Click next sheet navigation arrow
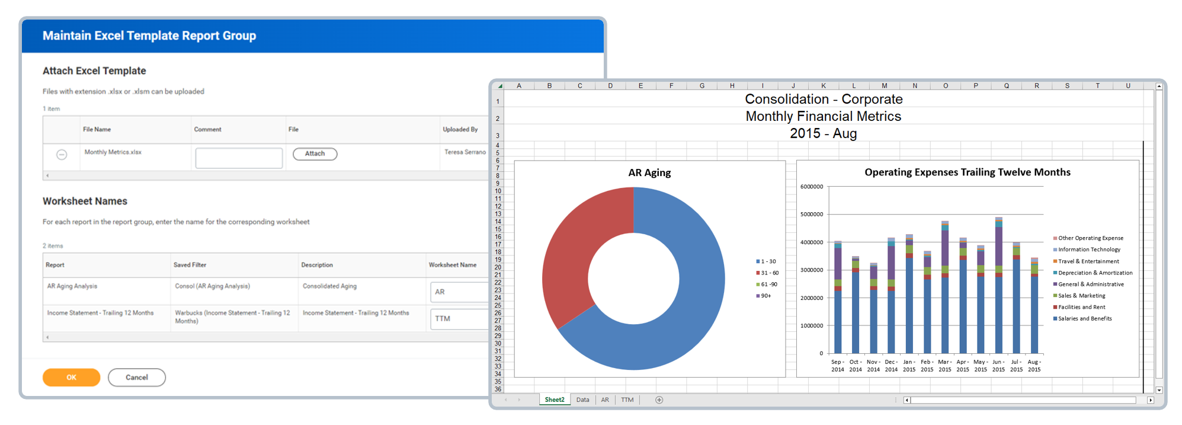Screen dimensions: 1182x425 pos(519,400)
